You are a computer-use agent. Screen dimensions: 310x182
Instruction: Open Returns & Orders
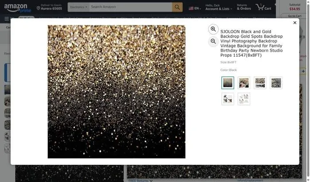(244, 7)
